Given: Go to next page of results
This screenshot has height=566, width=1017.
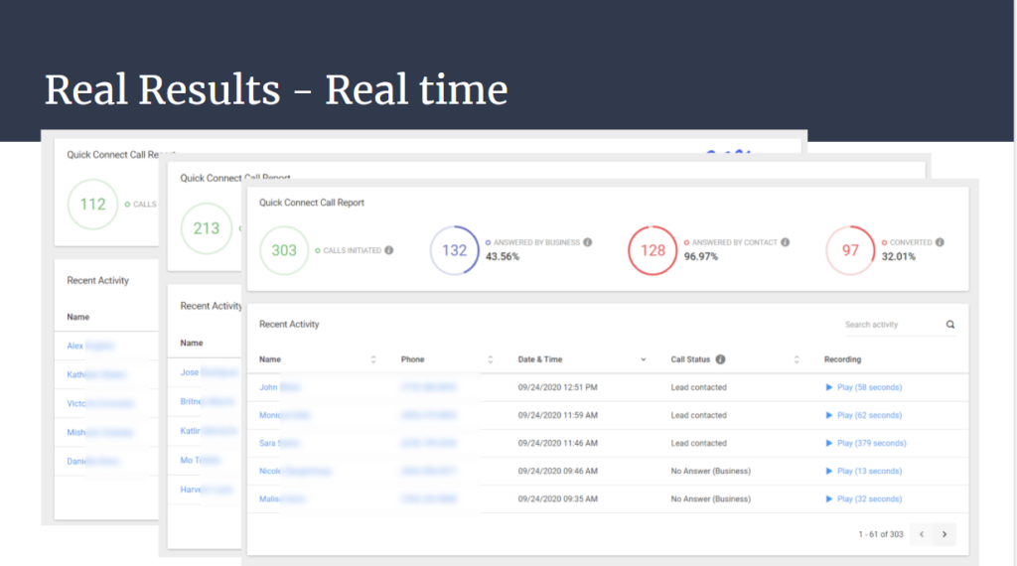Looking at the screenshot, I should pyautogui.click(x=944, y=534).
